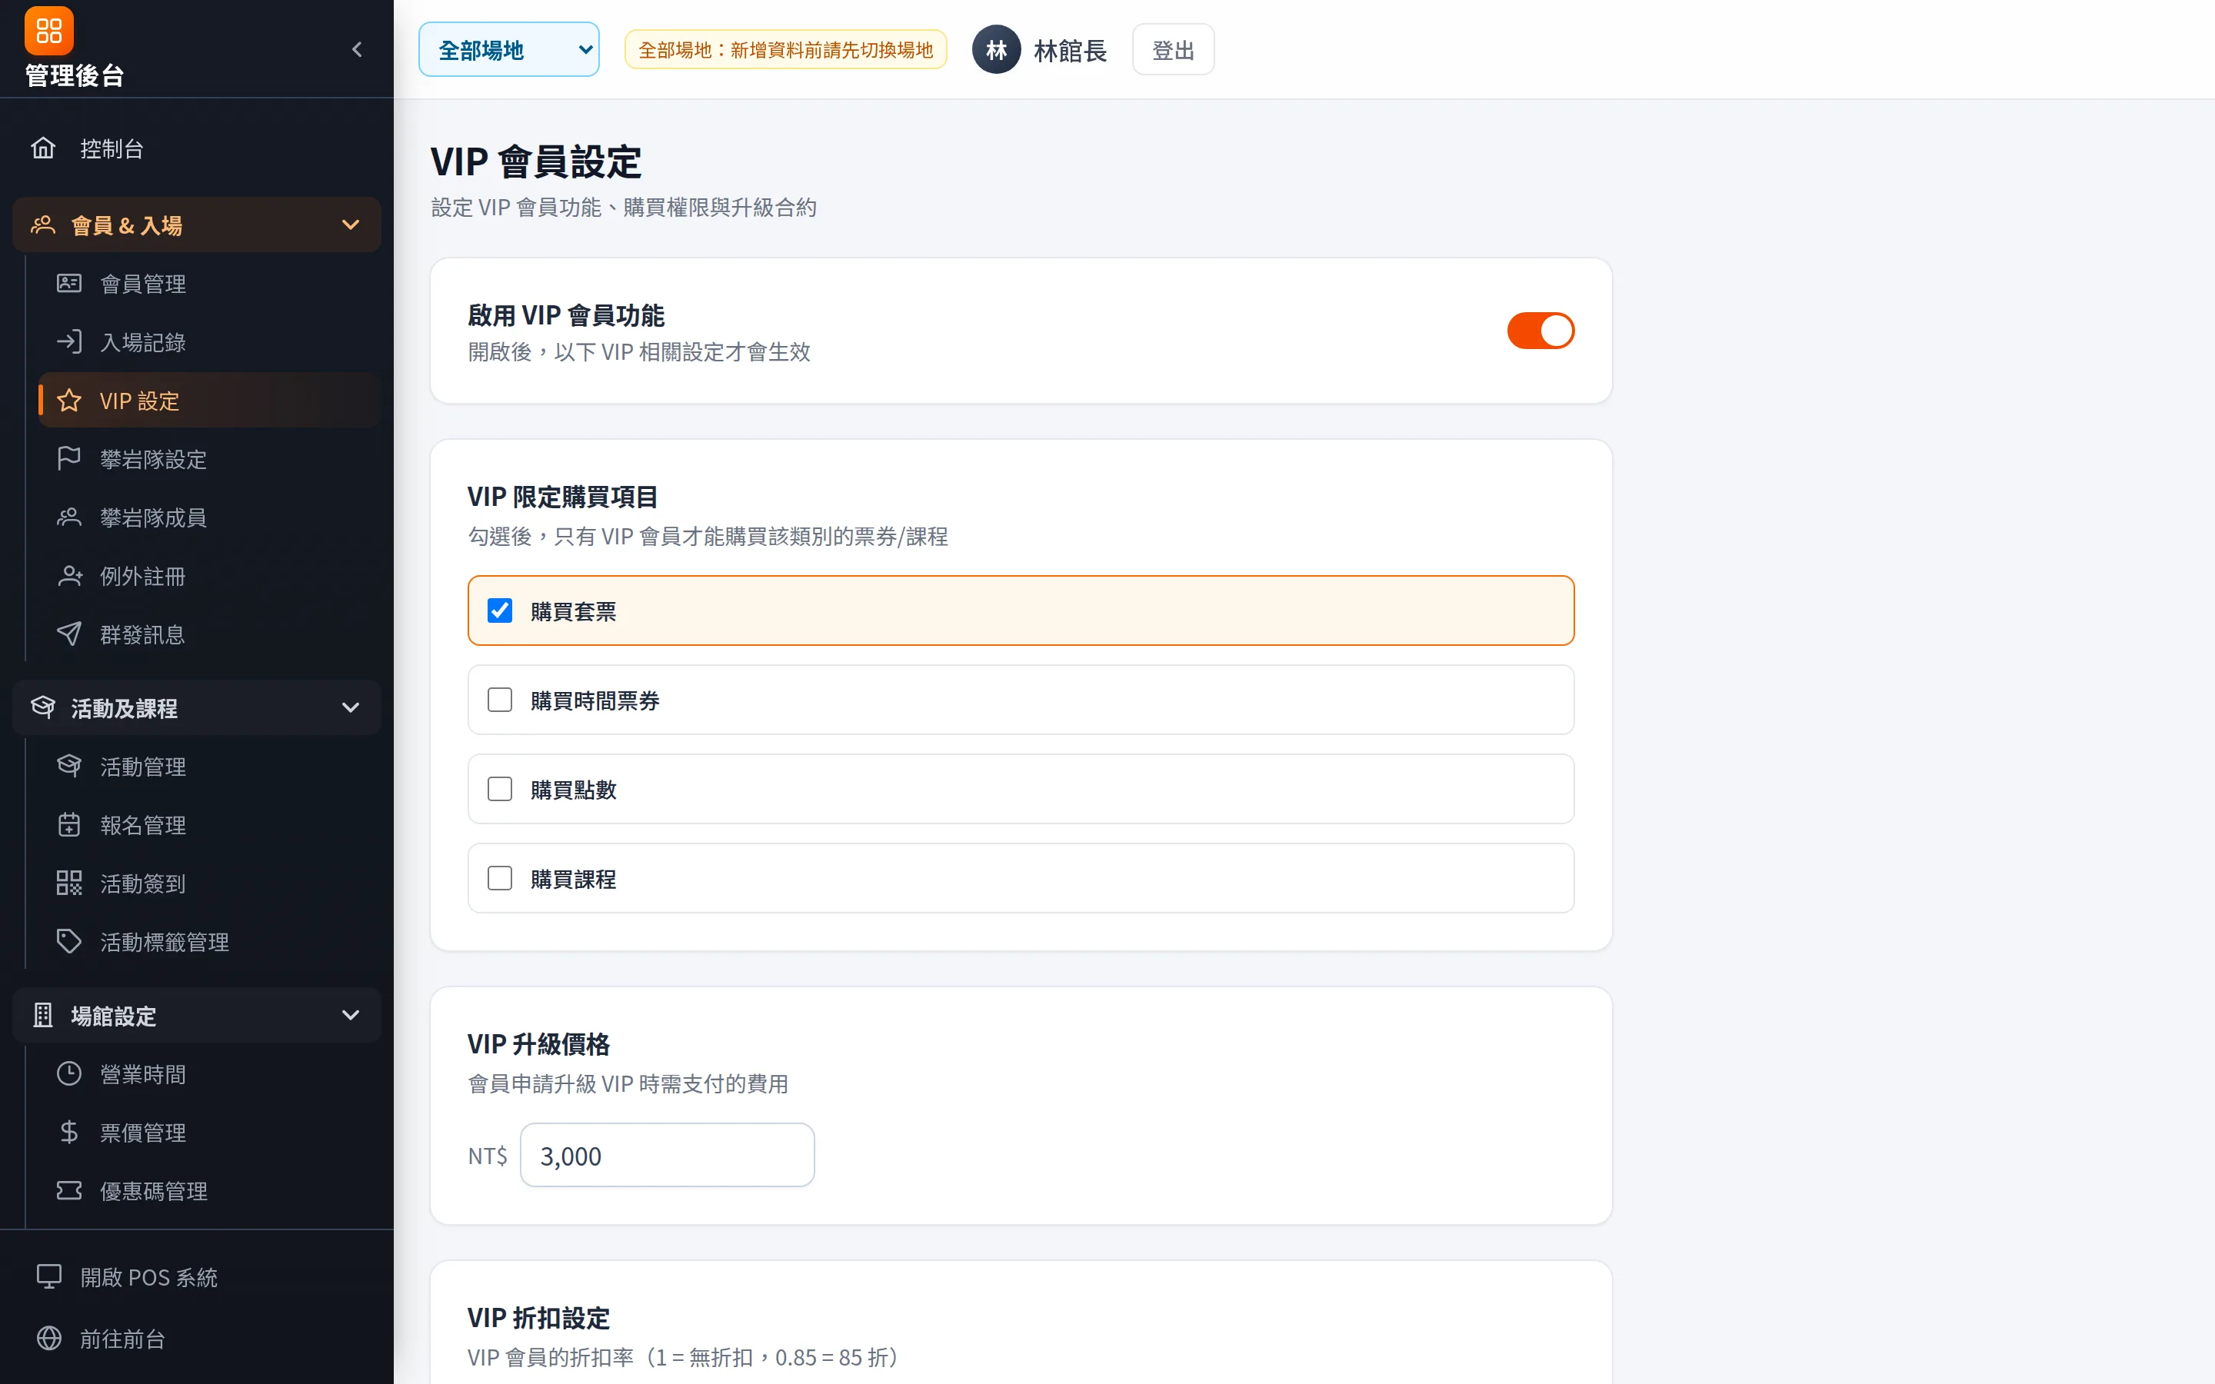Click the paper plane icon for 群發訊息
This screenshot has width=2215, height=1384.
point(69,634)
